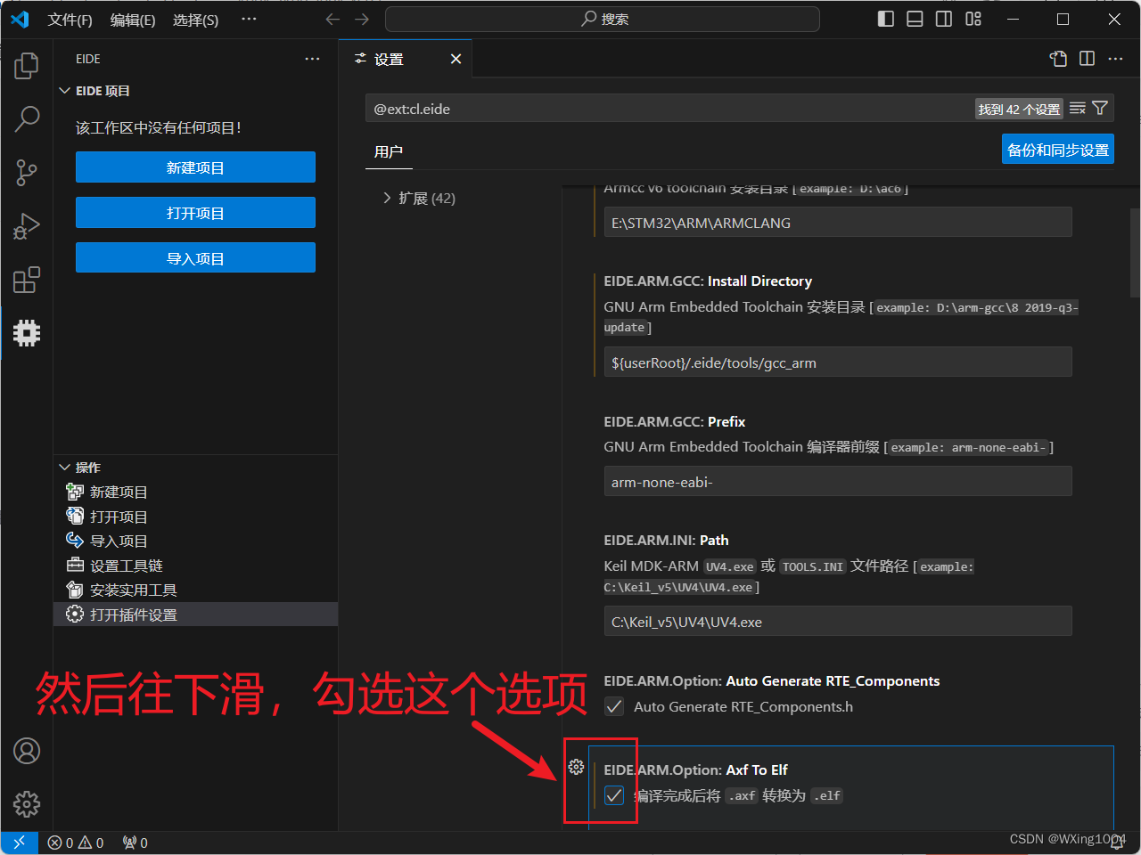Go forward using the title bar arrow

361,20
